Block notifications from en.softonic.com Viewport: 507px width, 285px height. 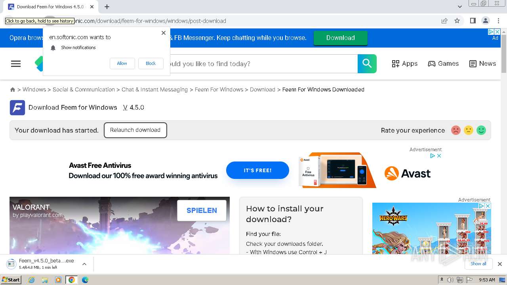click(151, 63)
